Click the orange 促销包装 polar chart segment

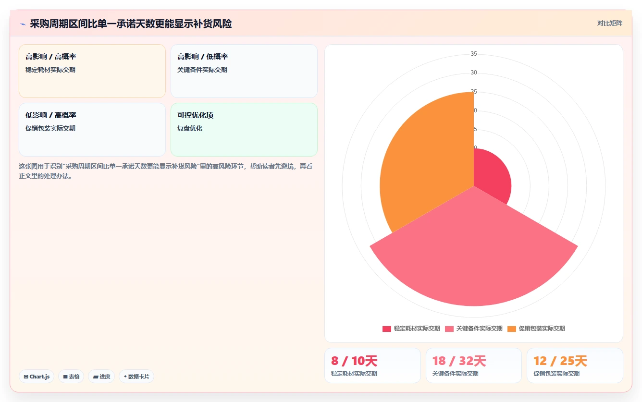tap(428, 163)
